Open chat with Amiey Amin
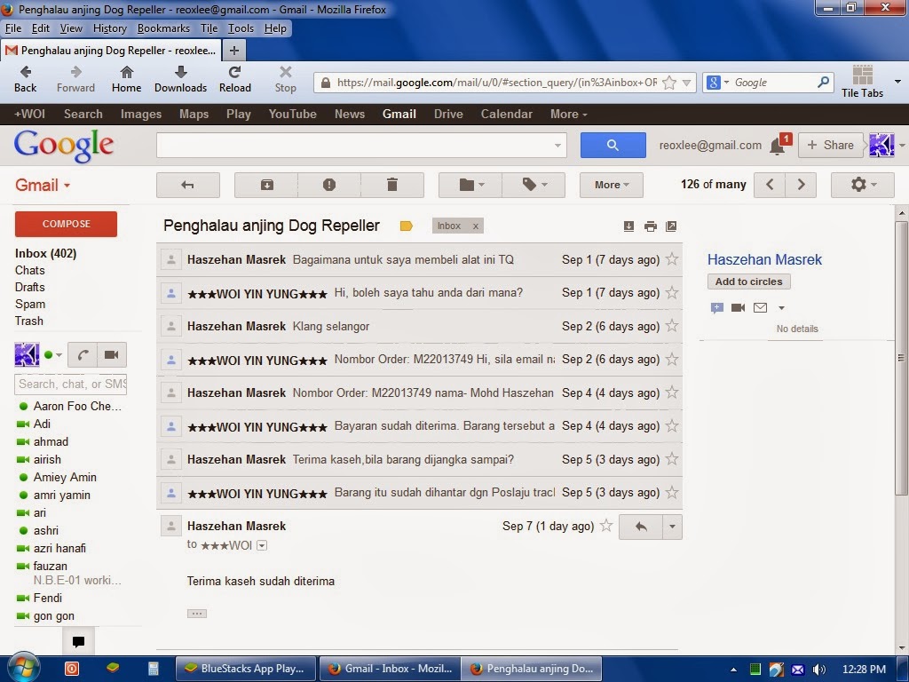The image size is (909, 682). (x=64, y=477)
